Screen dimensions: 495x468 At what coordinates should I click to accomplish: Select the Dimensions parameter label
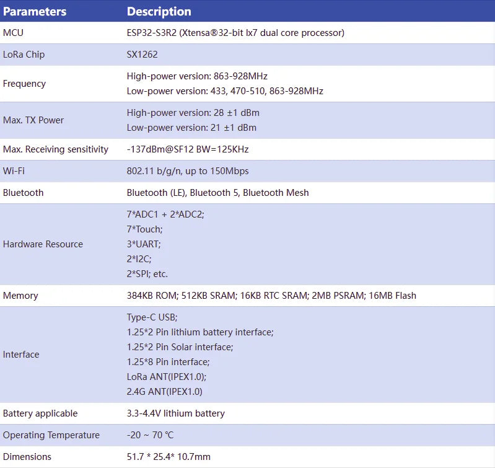pos(27,457)
